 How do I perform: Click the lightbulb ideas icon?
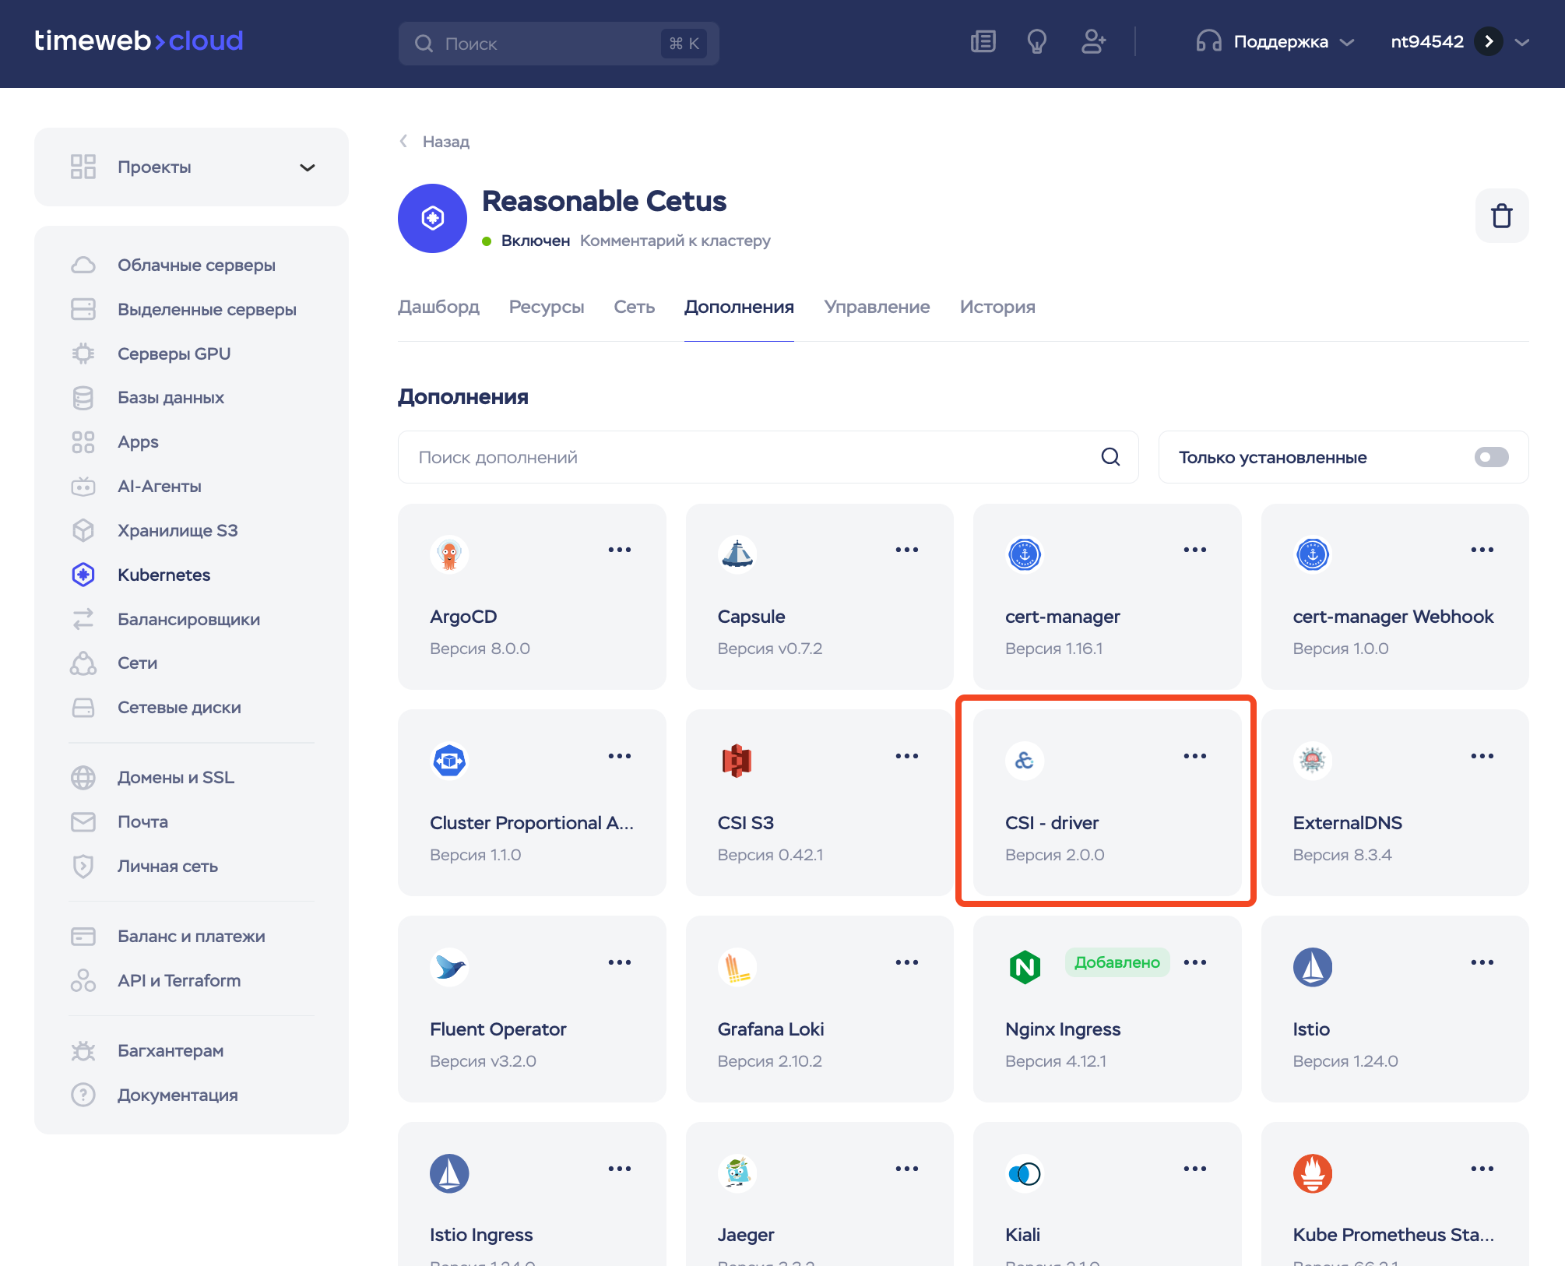click(1037, 41)
